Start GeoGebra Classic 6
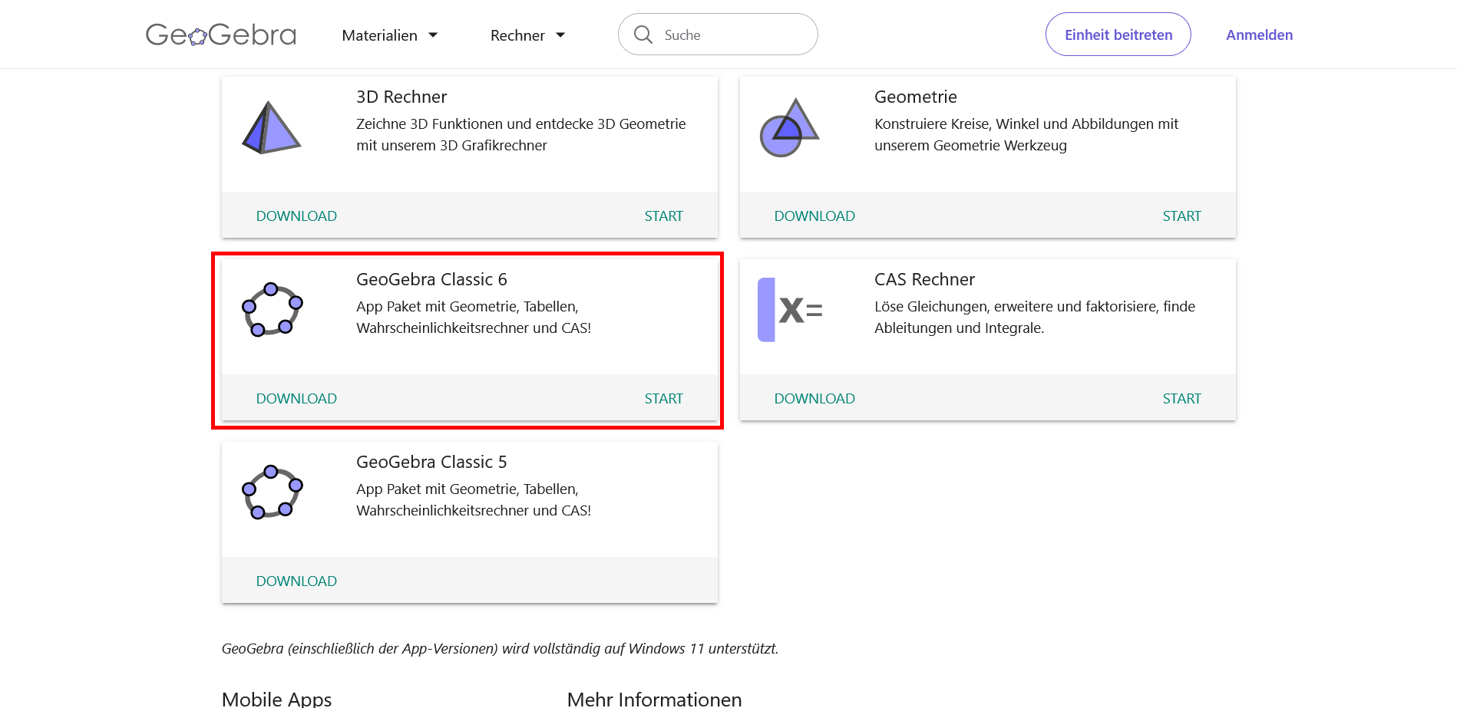The height and width of the screenshot is (708, 1457). click(663, 399)
